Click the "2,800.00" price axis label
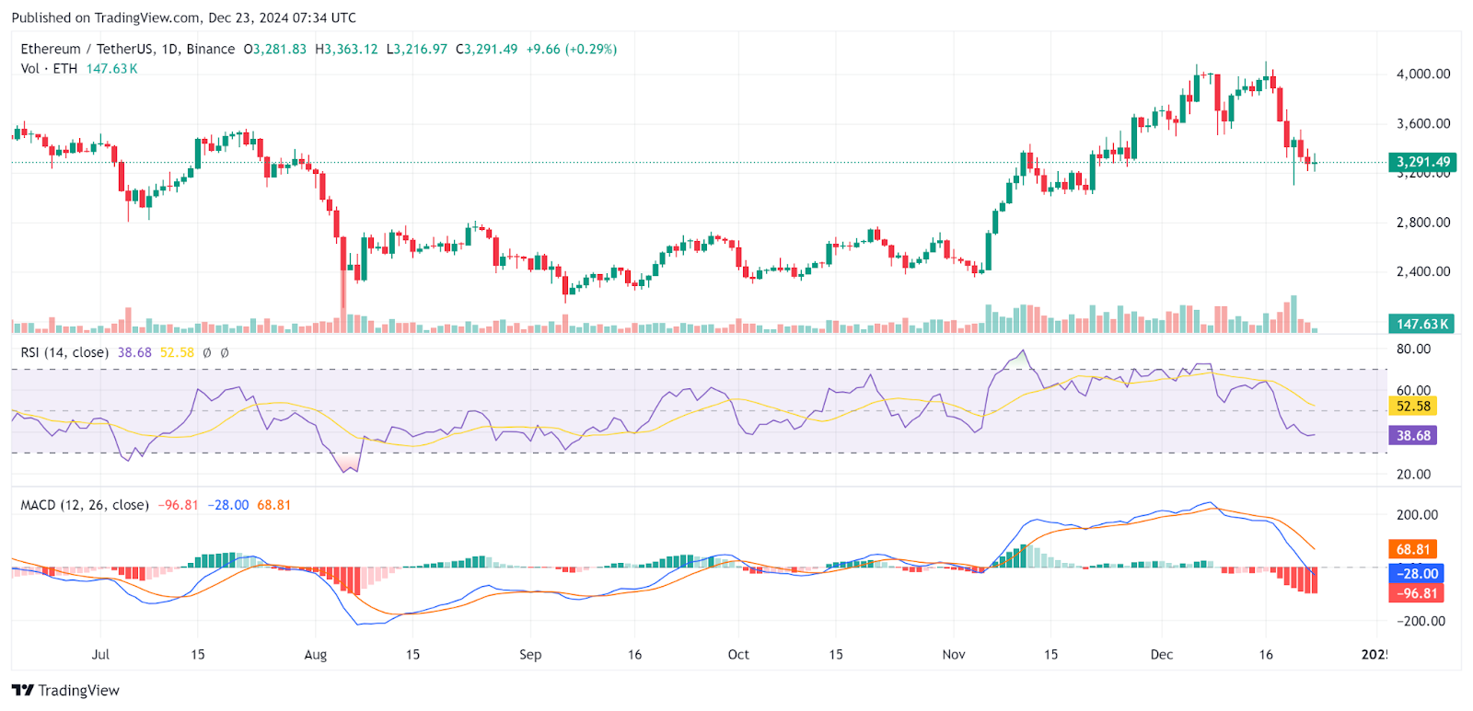This screenshot has height=711, width=1473. coord(1423,222)
